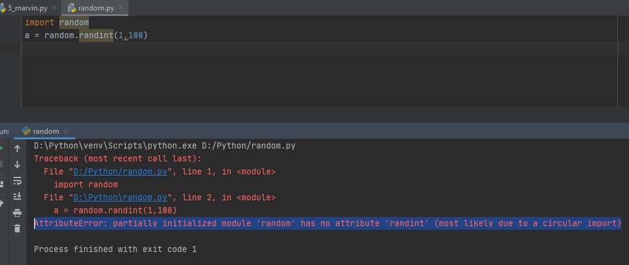This screenshot has height=265, width=629.
Task: Click the Print console output icon
Action: point(17,213)
